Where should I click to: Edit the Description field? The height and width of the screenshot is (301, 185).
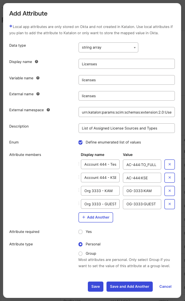pos(127,128)
